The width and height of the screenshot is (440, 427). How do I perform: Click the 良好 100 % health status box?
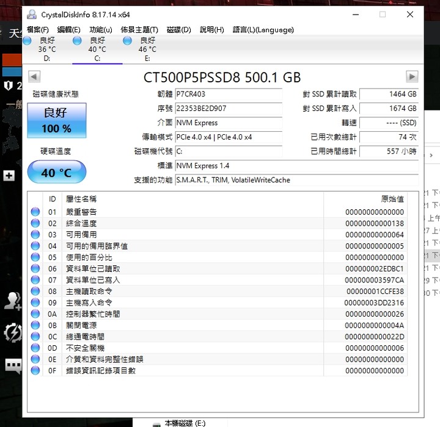coord(57,121)
